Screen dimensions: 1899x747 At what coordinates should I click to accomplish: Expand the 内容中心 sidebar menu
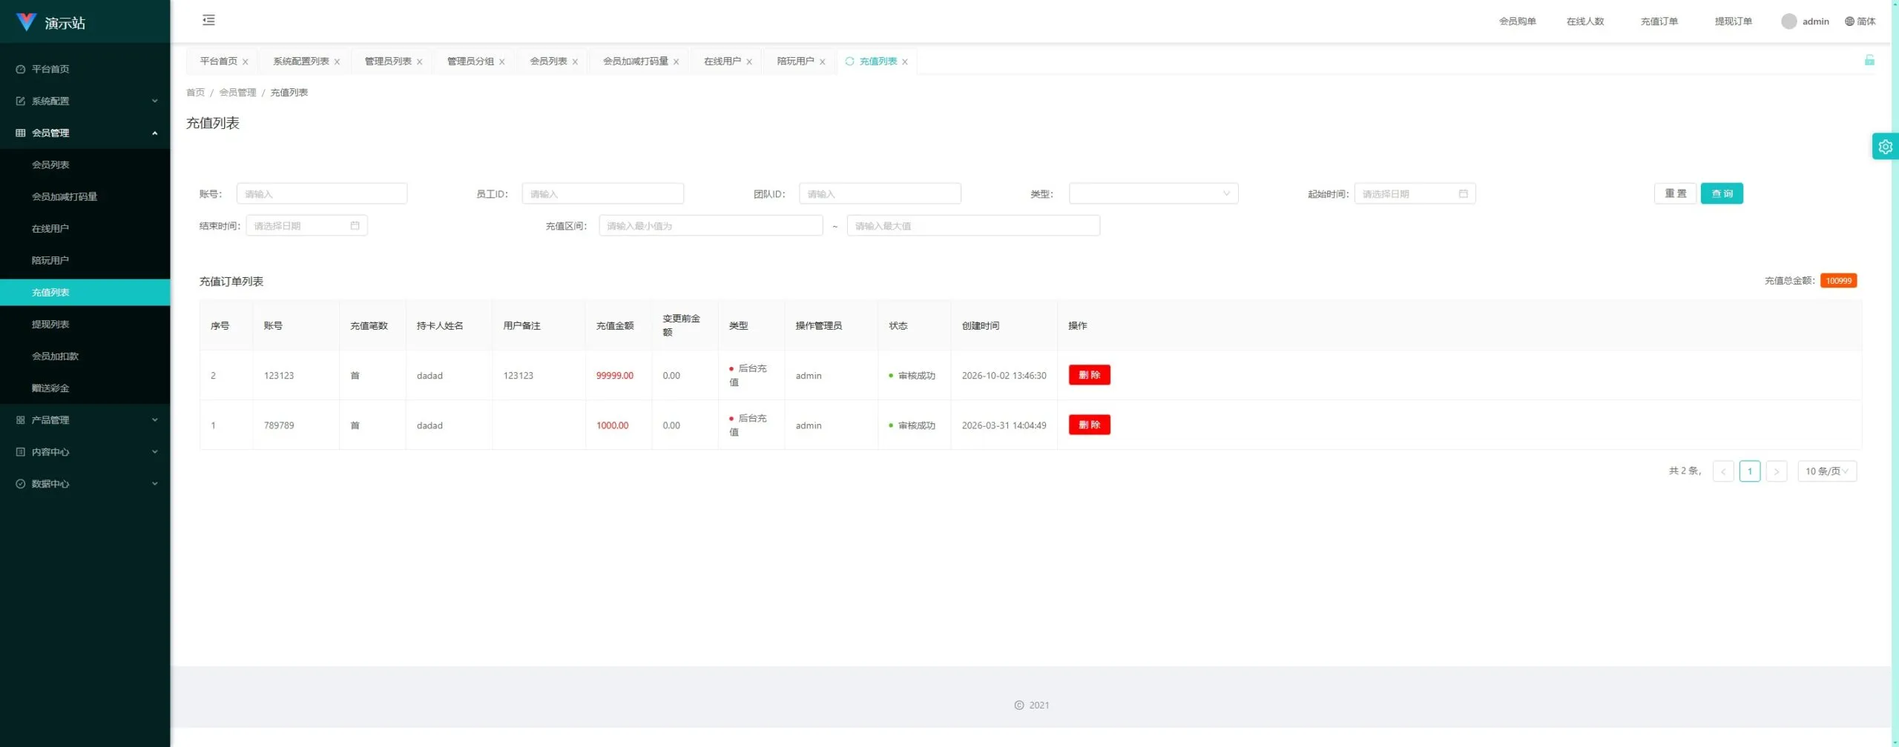point(85,452)
